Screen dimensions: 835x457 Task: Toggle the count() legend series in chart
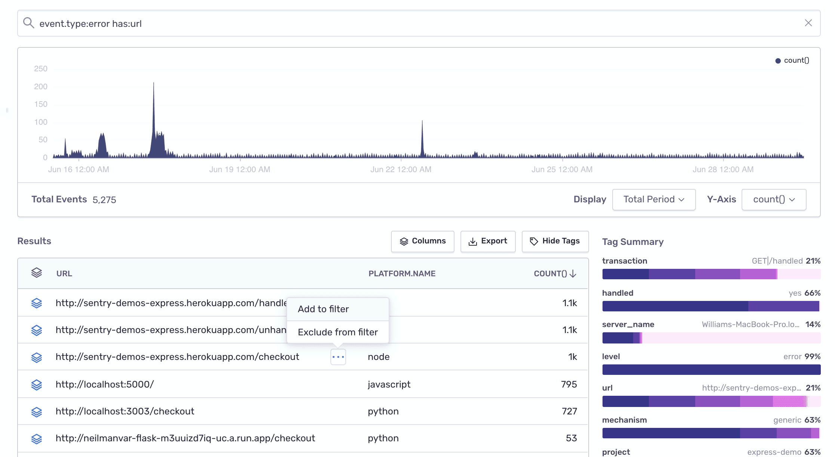792,60
